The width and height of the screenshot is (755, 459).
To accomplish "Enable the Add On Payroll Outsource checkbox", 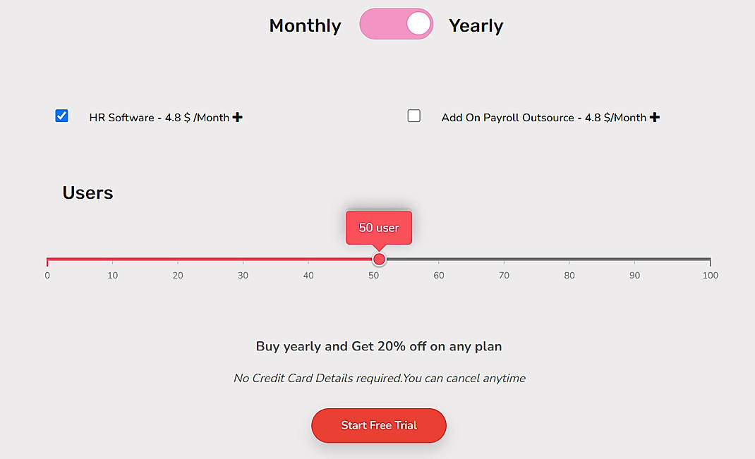I will click(x=414, y=116).
